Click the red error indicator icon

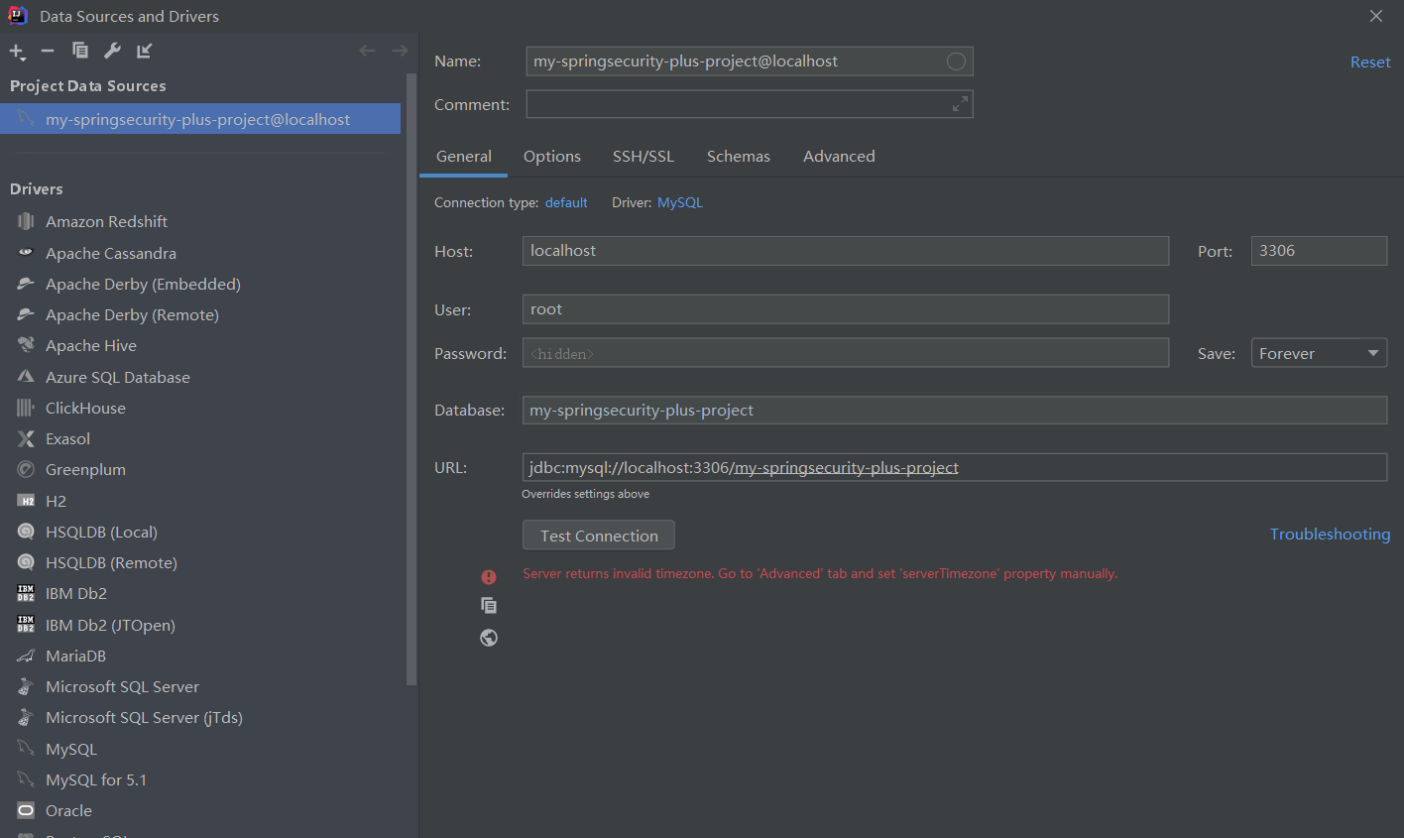[x=489, y=576]
